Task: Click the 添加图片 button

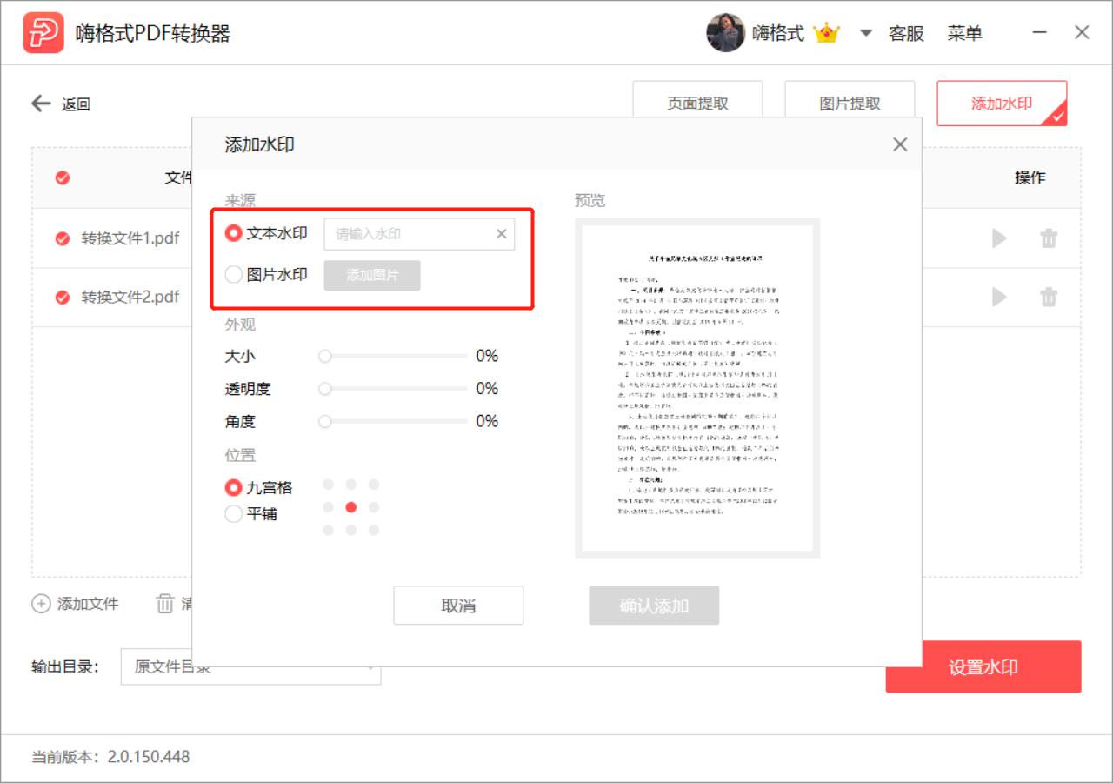Action: pos(372,275)
